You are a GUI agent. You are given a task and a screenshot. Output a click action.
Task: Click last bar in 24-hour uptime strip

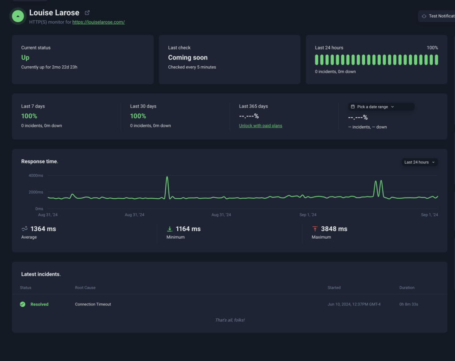436,60
